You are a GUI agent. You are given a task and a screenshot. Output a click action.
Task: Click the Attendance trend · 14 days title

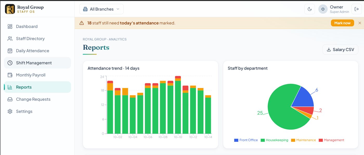[113, 68]
